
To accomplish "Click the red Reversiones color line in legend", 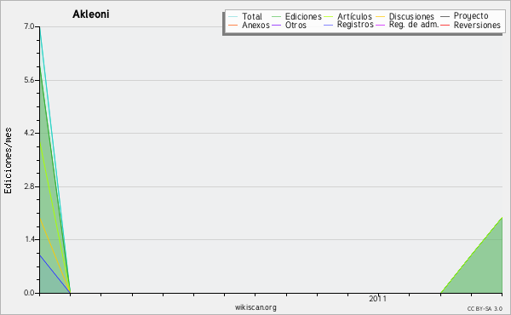I will (x=445, y=25).
